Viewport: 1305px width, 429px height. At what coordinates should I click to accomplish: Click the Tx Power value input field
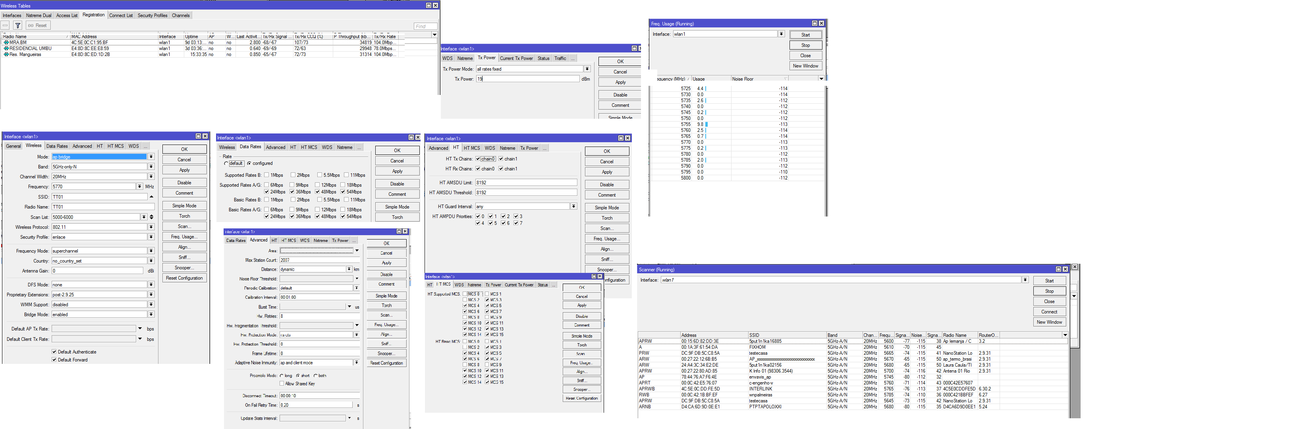(527, 79)
